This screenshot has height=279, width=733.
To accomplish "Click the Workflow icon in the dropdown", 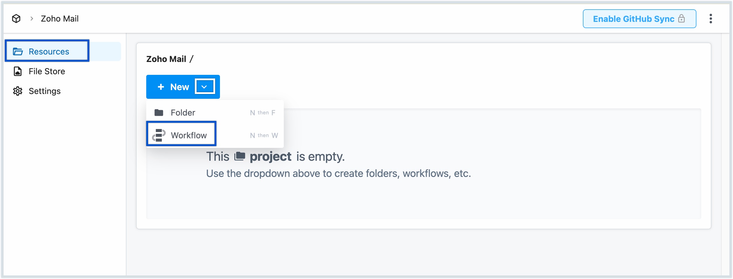I will (x=159, y=135).
